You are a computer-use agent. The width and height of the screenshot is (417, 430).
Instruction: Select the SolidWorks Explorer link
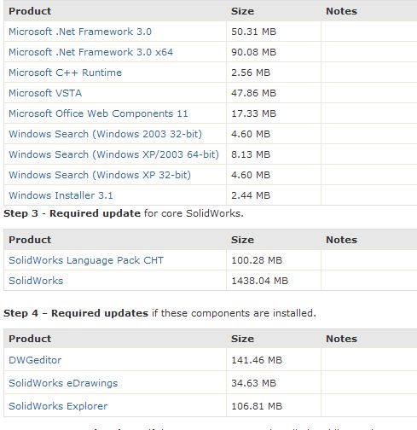[x=58, y=406]
